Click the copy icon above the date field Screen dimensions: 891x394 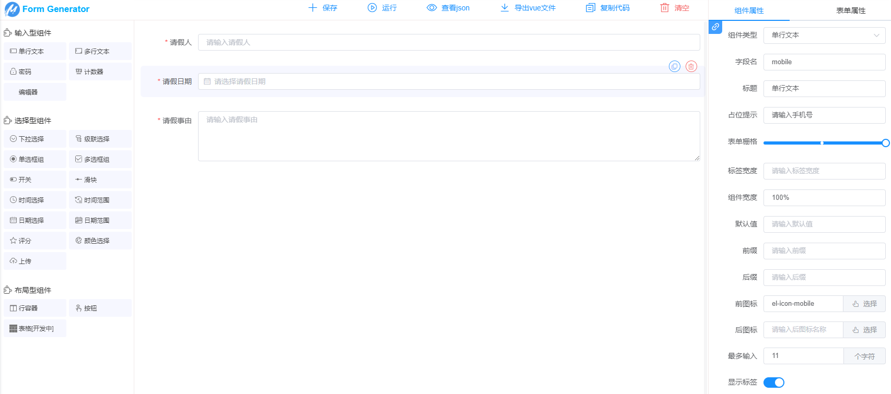tap(675, 66)
